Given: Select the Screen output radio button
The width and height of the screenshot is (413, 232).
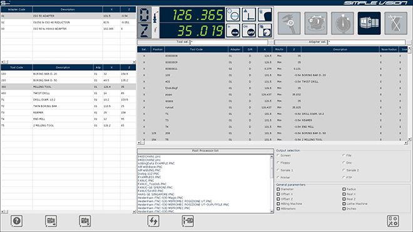Looking at the screenshot, I should click(x=278, y=155).
